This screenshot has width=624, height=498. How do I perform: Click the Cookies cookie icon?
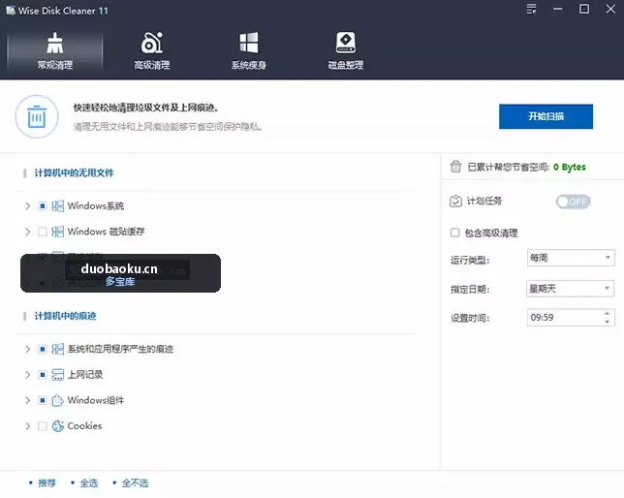click(58, 426)
